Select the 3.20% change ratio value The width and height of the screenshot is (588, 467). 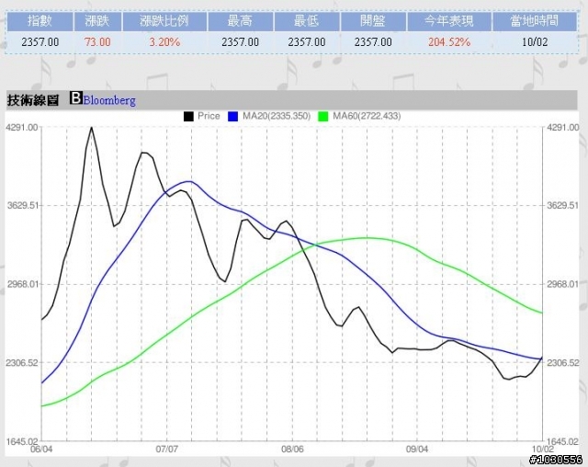click(x=164, y=42)
